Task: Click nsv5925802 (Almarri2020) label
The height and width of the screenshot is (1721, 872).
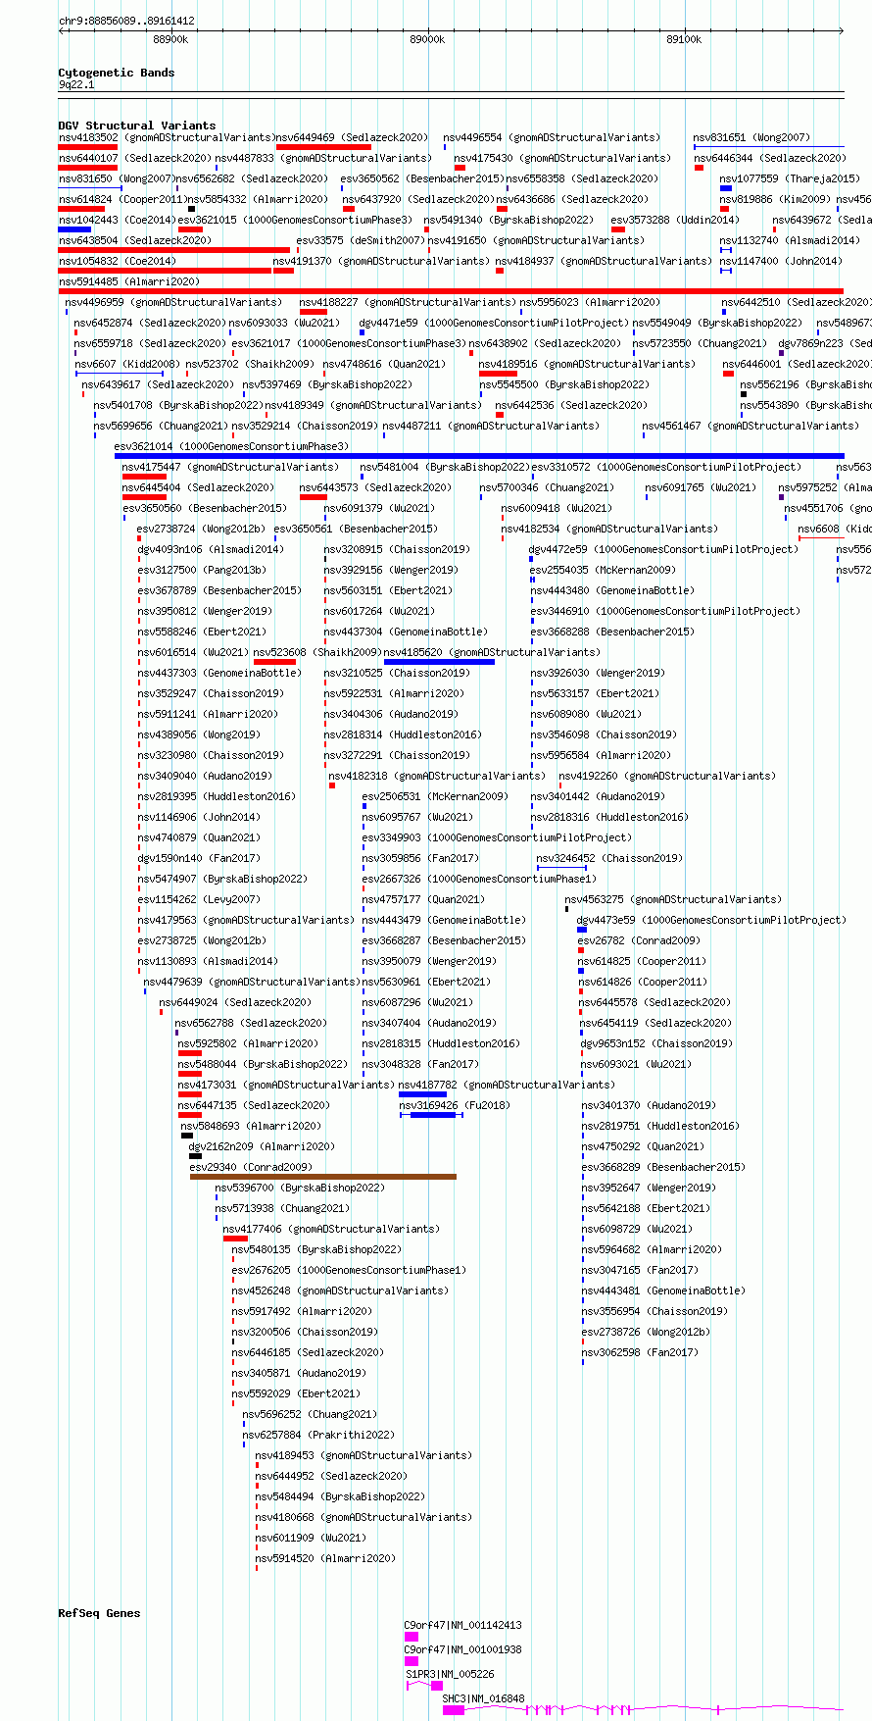Action: [x=248, y=1043]
